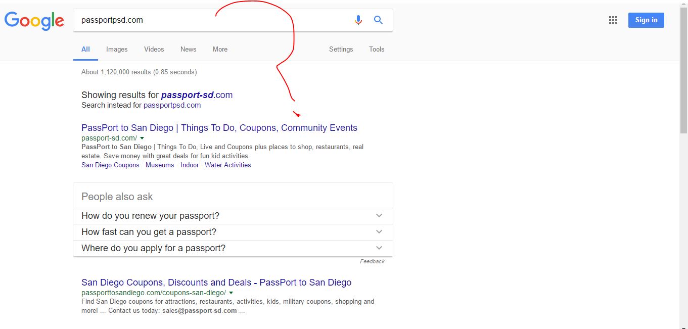The height and width of the screenshot is (329, 688).
Task: Switch to the Images tab
Action: pyautogui.click(x=117, y=49)
